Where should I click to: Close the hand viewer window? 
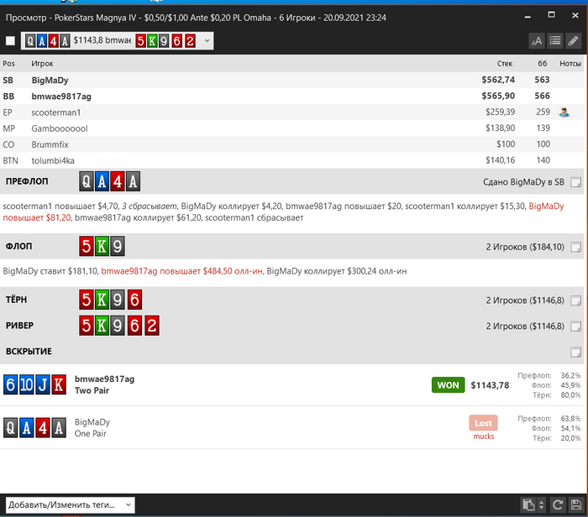tap(575, 15)
